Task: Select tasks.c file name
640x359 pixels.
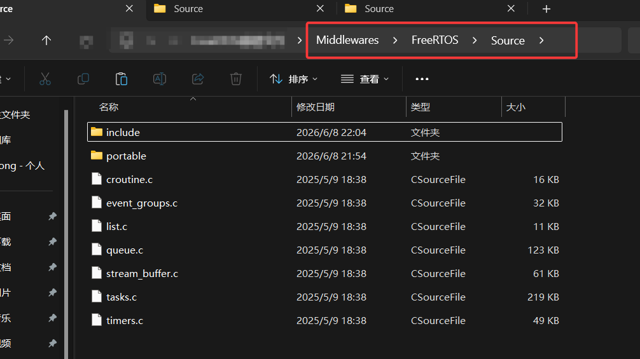Action: (x=122, y=297)
